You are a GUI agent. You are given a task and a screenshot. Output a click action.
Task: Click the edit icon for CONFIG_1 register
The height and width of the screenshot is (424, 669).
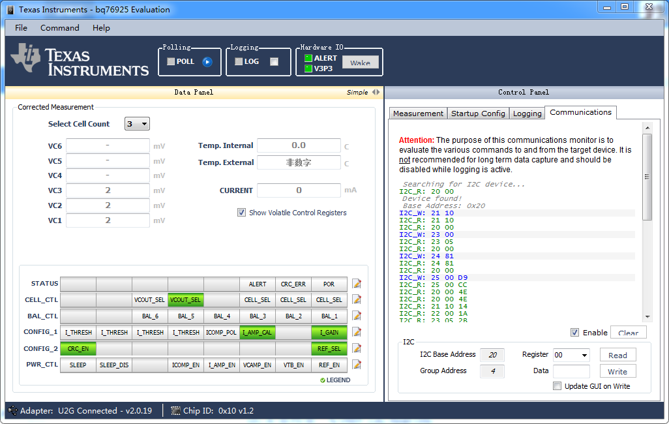tap(357, 332)
